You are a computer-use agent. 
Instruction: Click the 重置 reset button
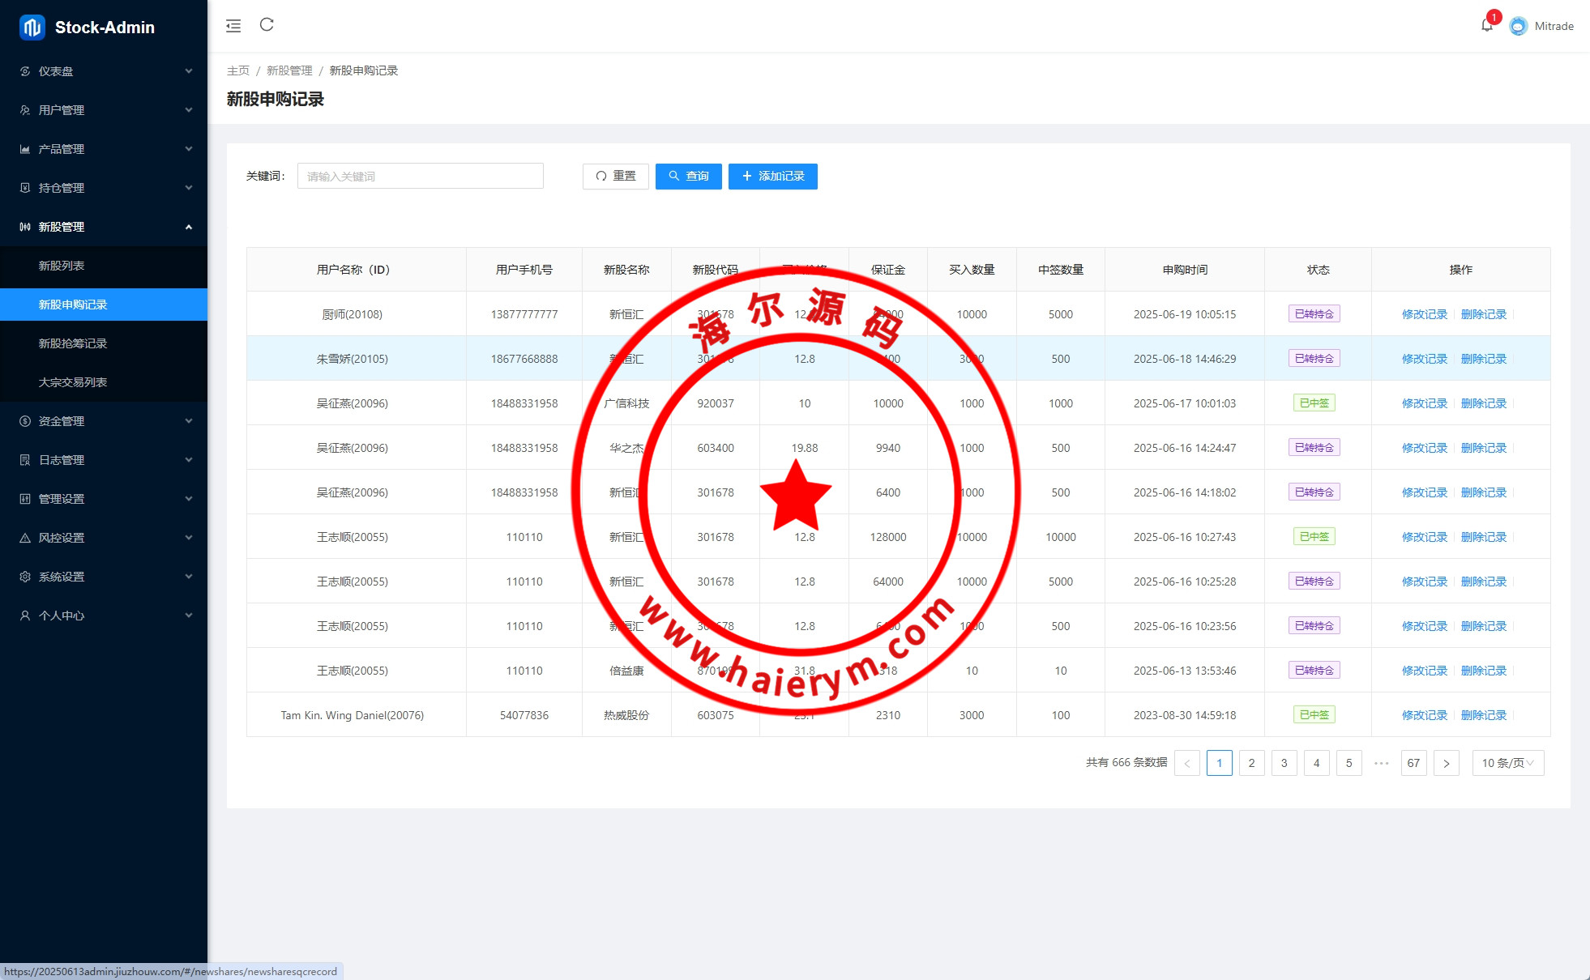615,176
